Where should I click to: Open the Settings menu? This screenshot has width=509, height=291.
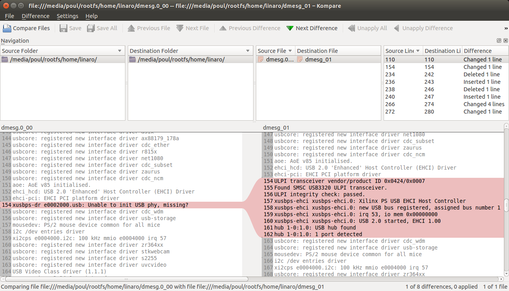67,16
